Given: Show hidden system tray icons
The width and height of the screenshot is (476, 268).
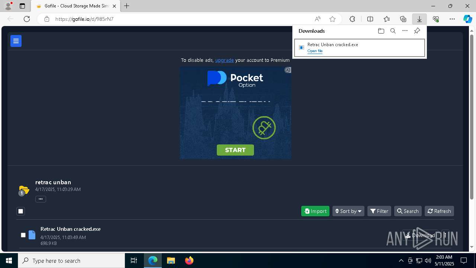Looking at the screenshot, I should [401, 261].
